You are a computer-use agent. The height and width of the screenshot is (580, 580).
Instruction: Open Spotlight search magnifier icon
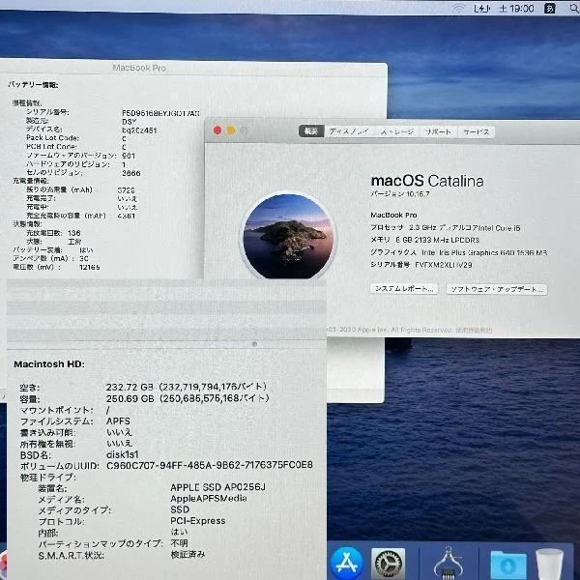tap(574, 9)
